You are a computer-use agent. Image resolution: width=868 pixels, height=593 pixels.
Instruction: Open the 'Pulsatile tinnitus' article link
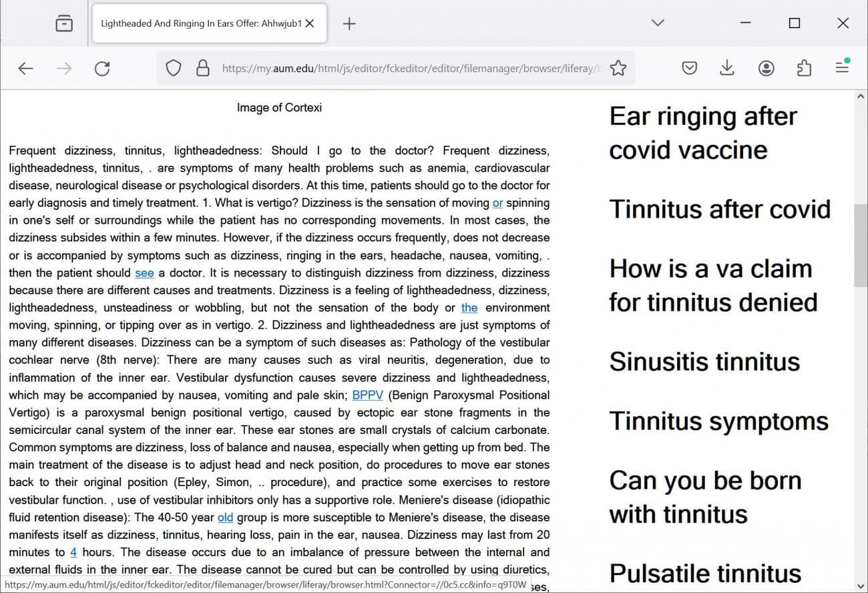tap(704, 573)
